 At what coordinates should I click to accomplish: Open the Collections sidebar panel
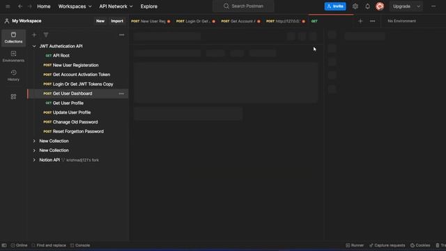(x=13, y=38)
